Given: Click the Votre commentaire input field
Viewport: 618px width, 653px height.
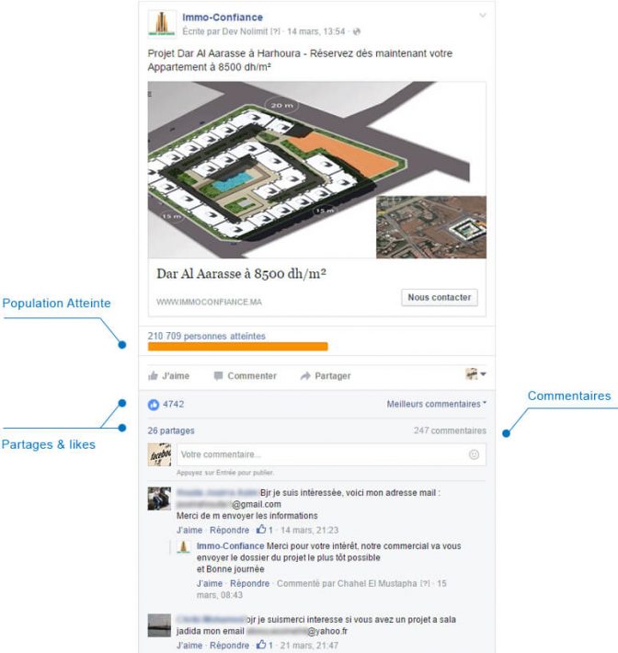Looking at the screenshot, I should [x=331, y=454].
